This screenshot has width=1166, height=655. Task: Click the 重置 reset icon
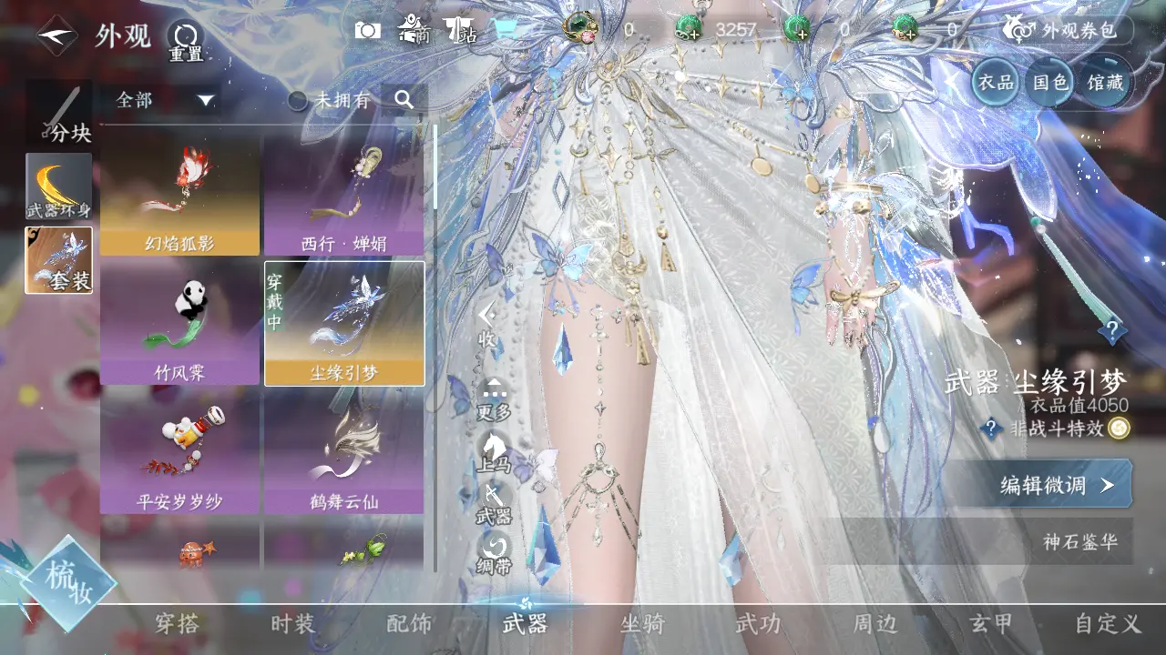186,41
